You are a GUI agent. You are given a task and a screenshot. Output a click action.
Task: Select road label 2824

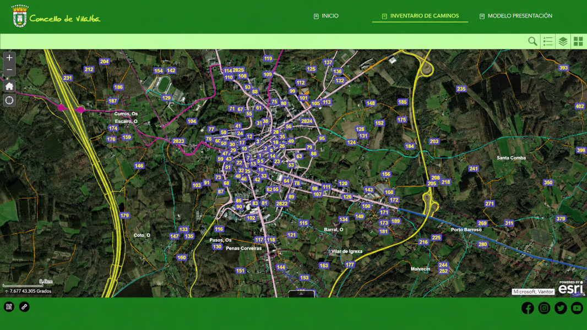[x=307, y=121]
